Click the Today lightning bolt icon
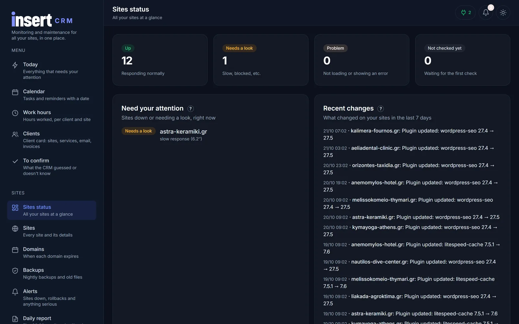The height and width of the screenshot is (324, 519). [15, 65]
